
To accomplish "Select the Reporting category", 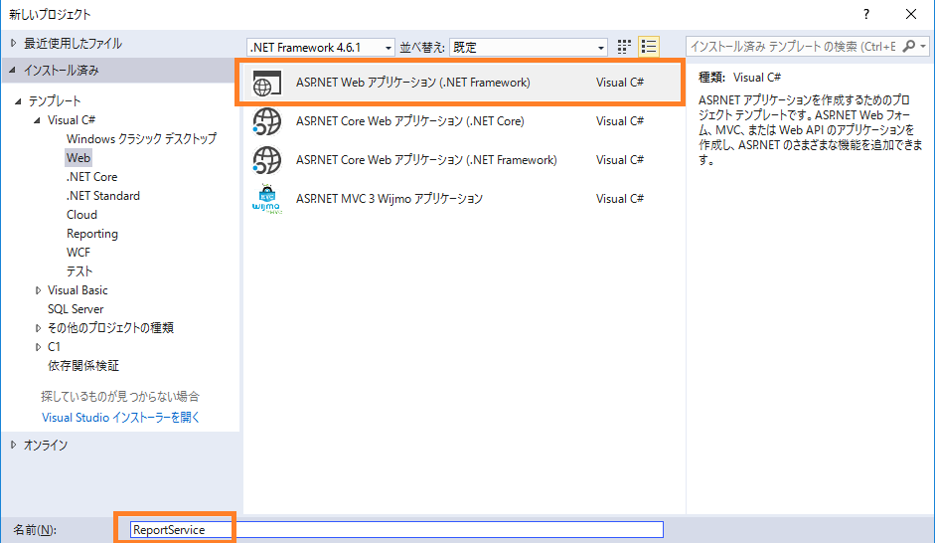I will tap(92, 234).
